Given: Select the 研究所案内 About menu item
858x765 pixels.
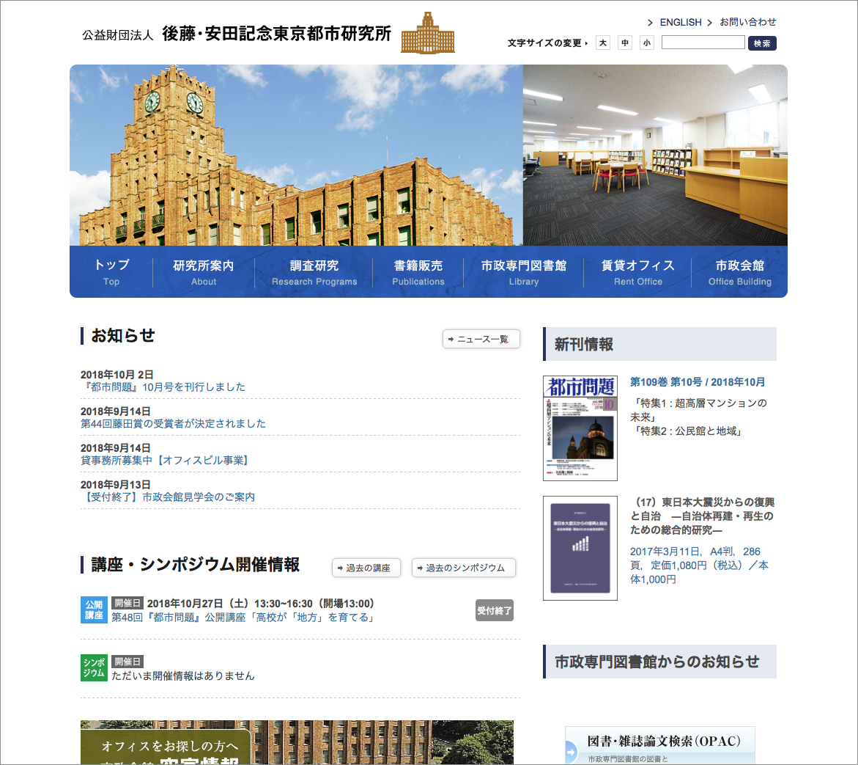Looking at the screenshot, I should [x=204, y=272].
